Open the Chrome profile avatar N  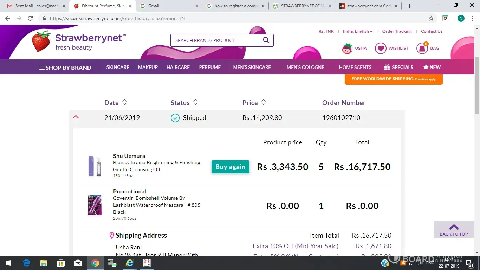pos(461,18)
